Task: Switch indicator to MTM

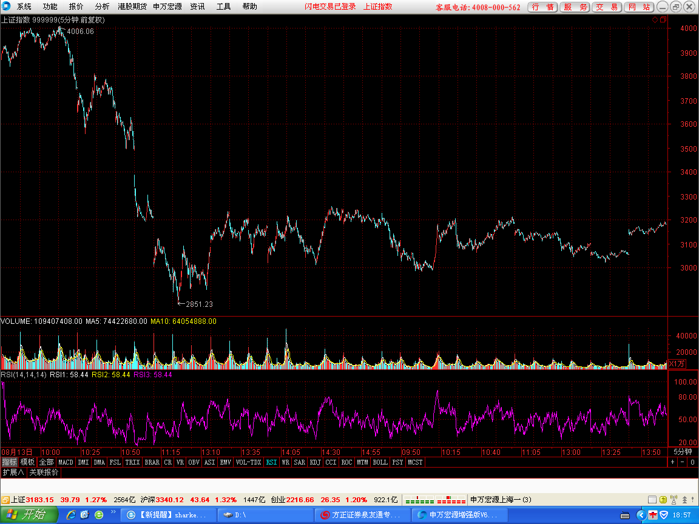Action: (x=362, y=462)
